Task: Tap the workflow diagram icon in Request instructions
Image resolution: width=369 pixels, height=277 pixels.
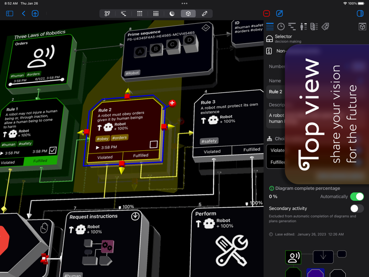Action: 98,252
